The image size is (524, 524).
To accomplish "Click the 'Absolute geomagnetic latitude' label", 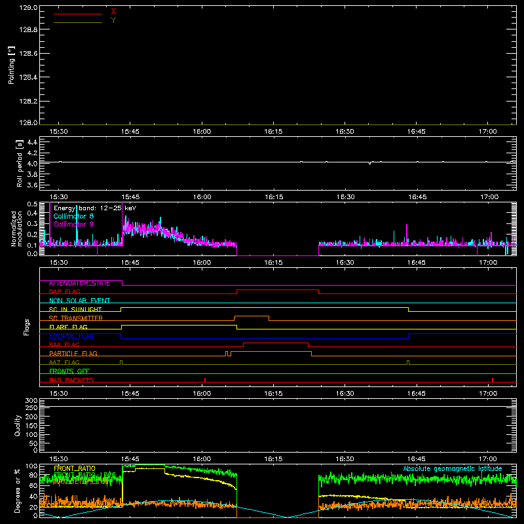I will tap(453, 468).
